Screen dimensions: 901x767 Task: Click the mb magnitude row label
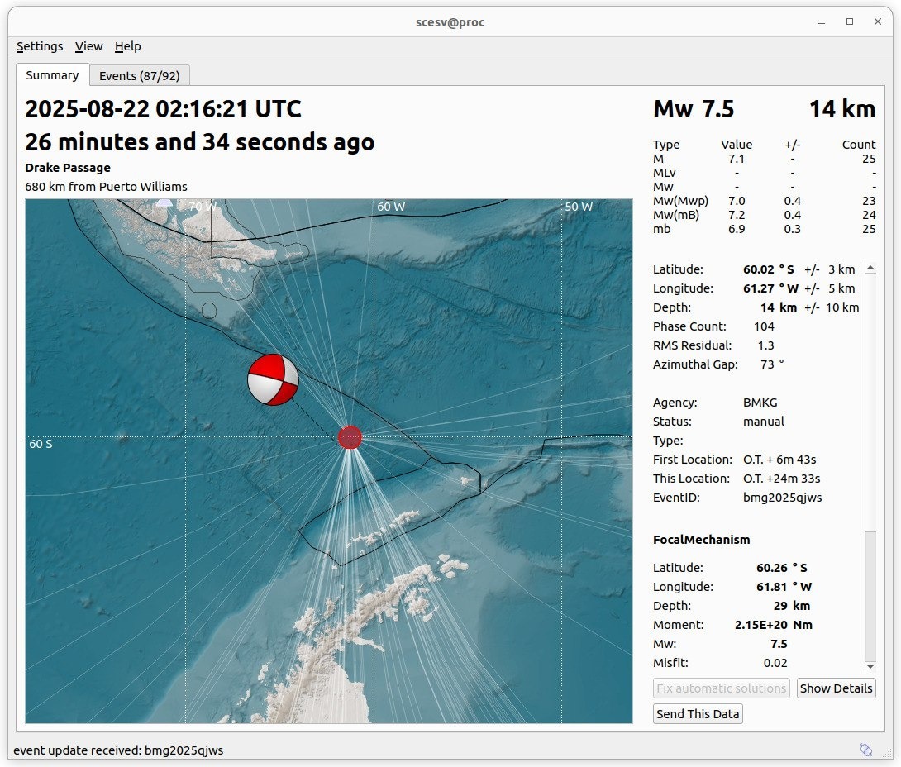point(661,229)
